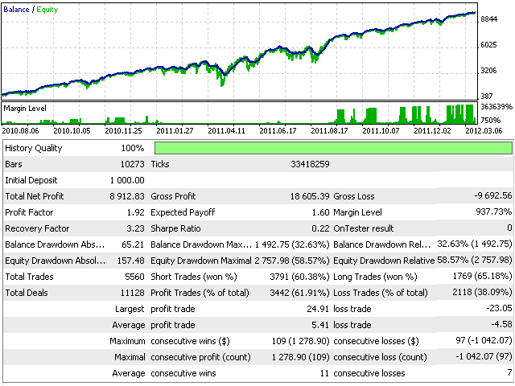Click the blue Balance legend label
515x386 pixels.
click(16, 10)
